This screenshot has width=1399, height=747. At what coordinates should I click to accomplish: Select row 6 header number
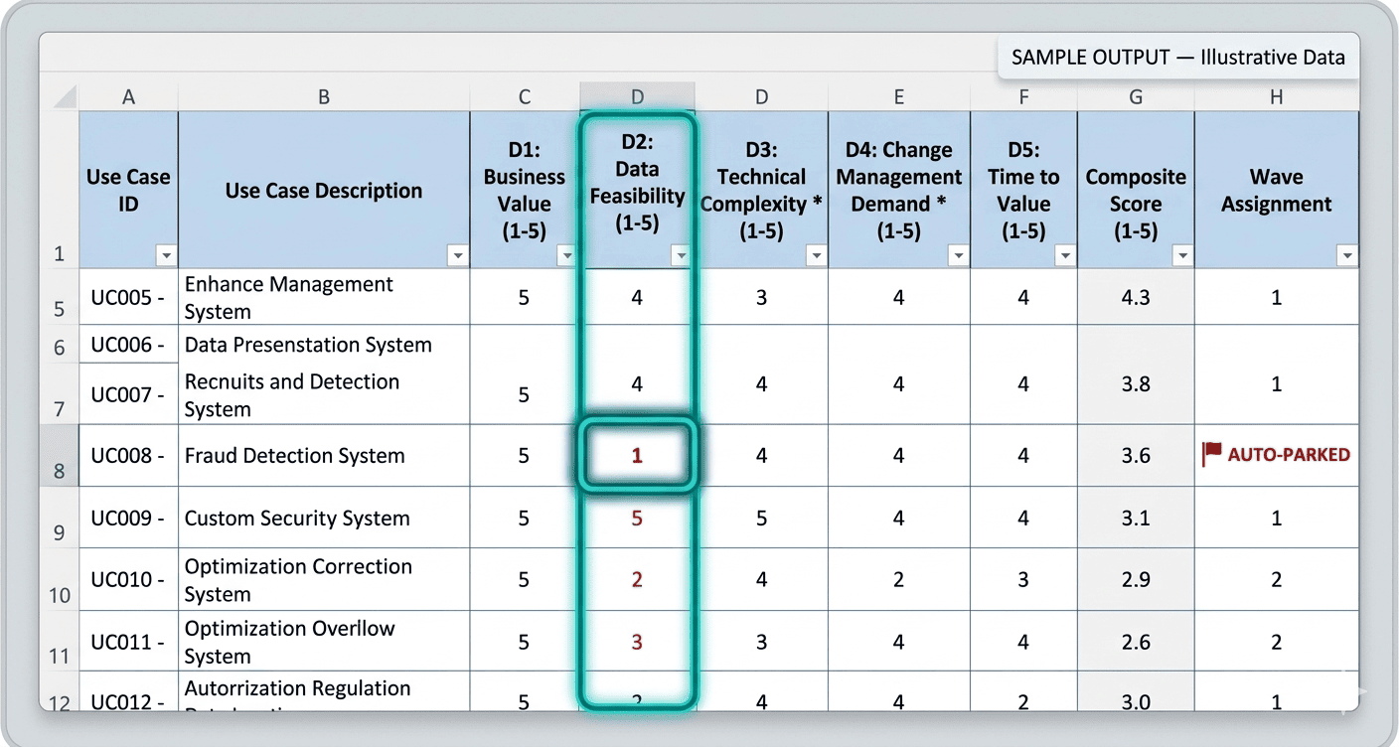coord(59,345)
